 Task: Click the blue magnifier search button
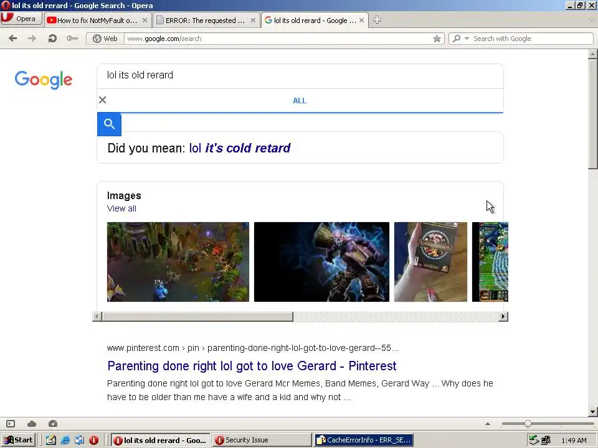click(109, 124)
